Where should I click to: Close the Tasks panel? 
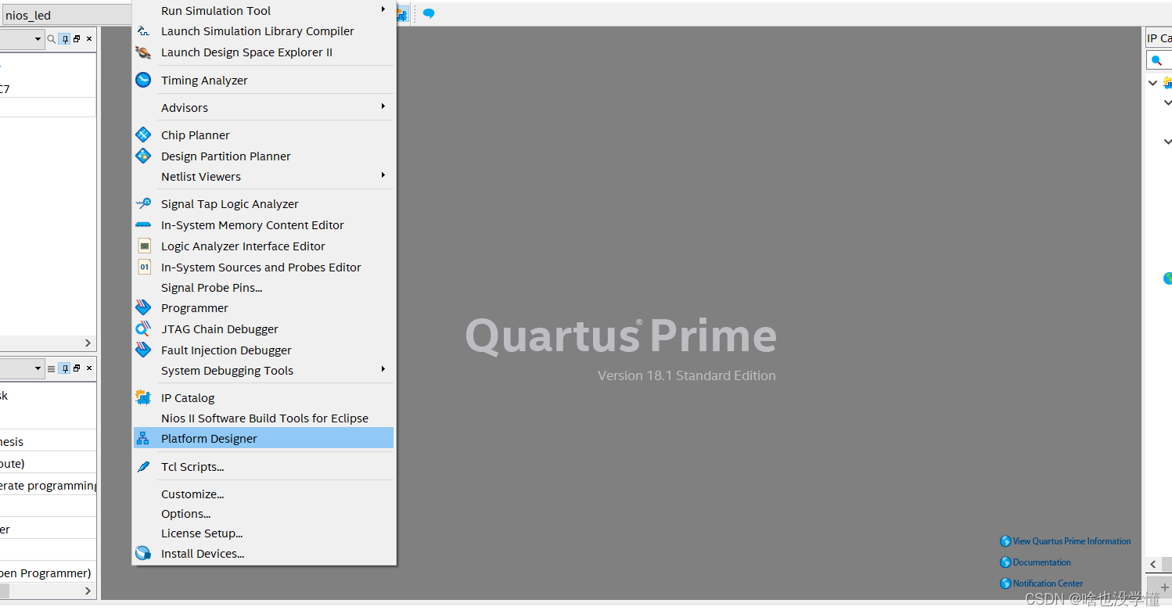pyautogui.click(x=89, y=368)
